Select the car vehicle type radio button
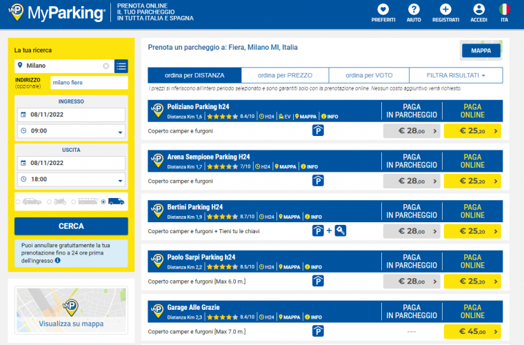524x345 pixels. tap(19, 202)
